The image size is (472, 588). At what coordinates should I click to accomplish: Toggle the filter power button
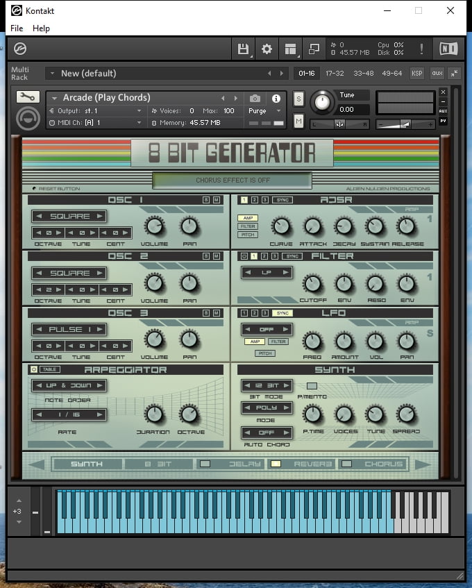(244, 256)
